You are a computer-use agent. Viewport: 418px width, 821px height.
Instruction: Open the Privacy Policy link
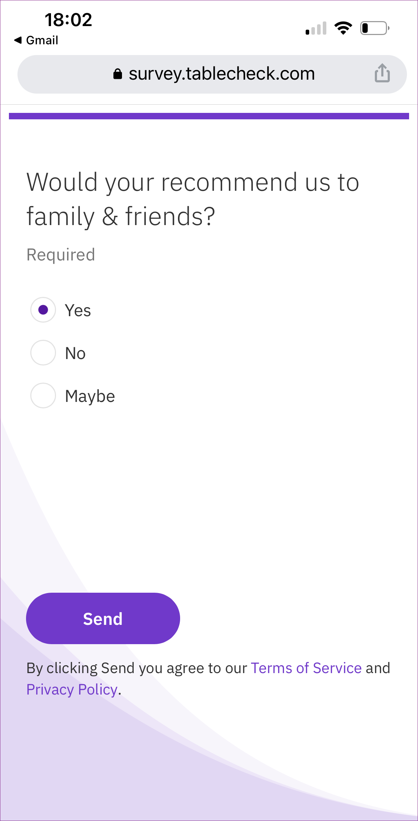coord(72,690)
